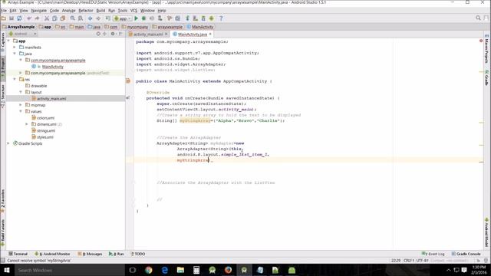Select colors.xml in the project tree
Screen dimensions: 491x276
click(45, 118)
